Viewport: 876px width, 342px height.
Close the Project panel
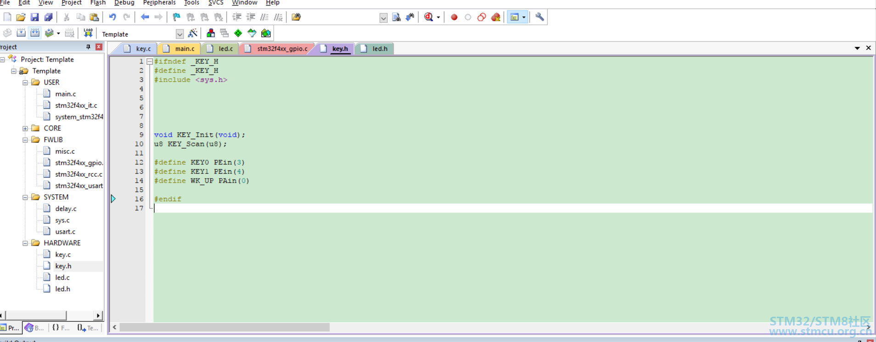tap(99, 47)
